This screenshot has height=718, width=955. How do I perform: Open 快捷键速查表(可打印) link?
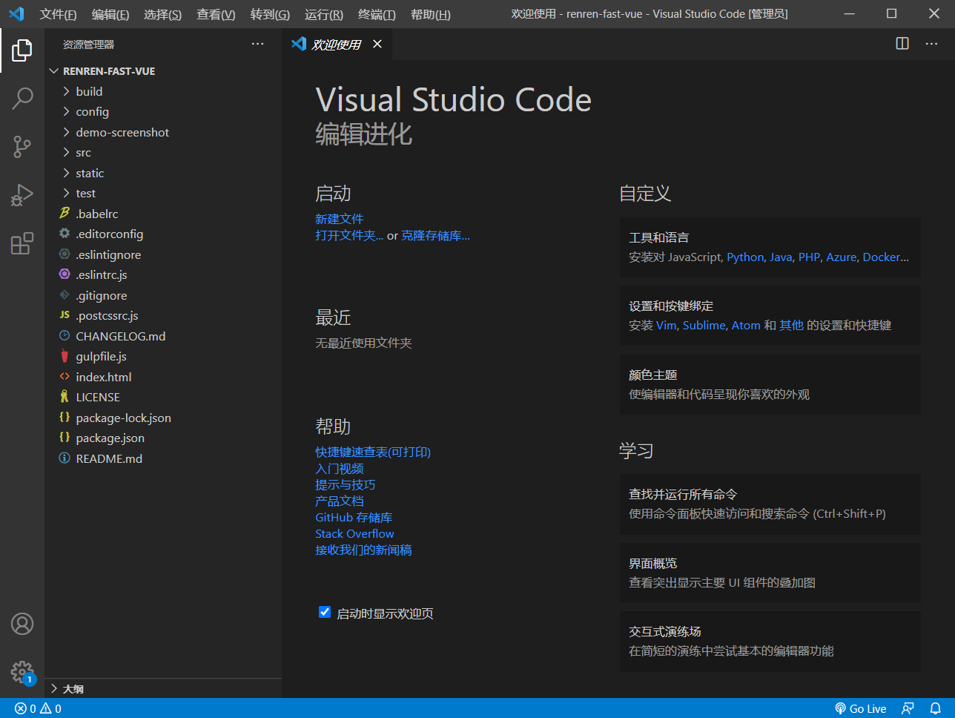[373, 452]
